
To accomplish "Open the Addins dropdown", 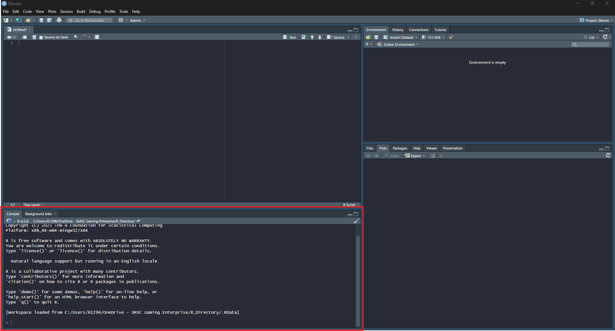I will (x=137, y=20).
